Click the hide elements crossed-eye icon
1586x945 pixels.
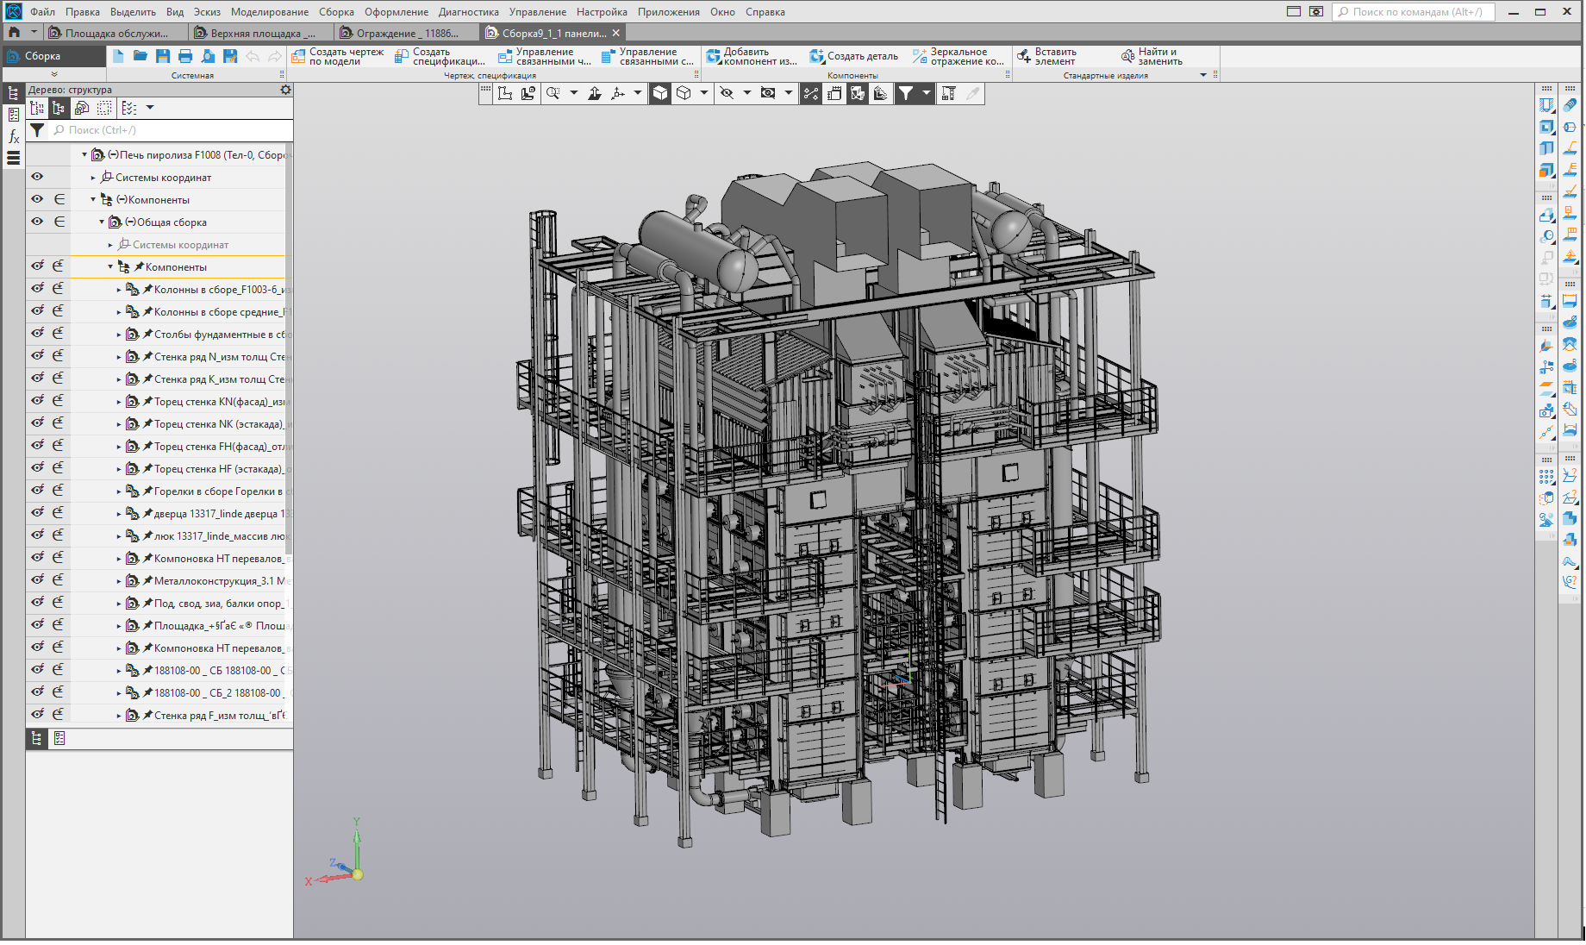[x=727, y=93]
